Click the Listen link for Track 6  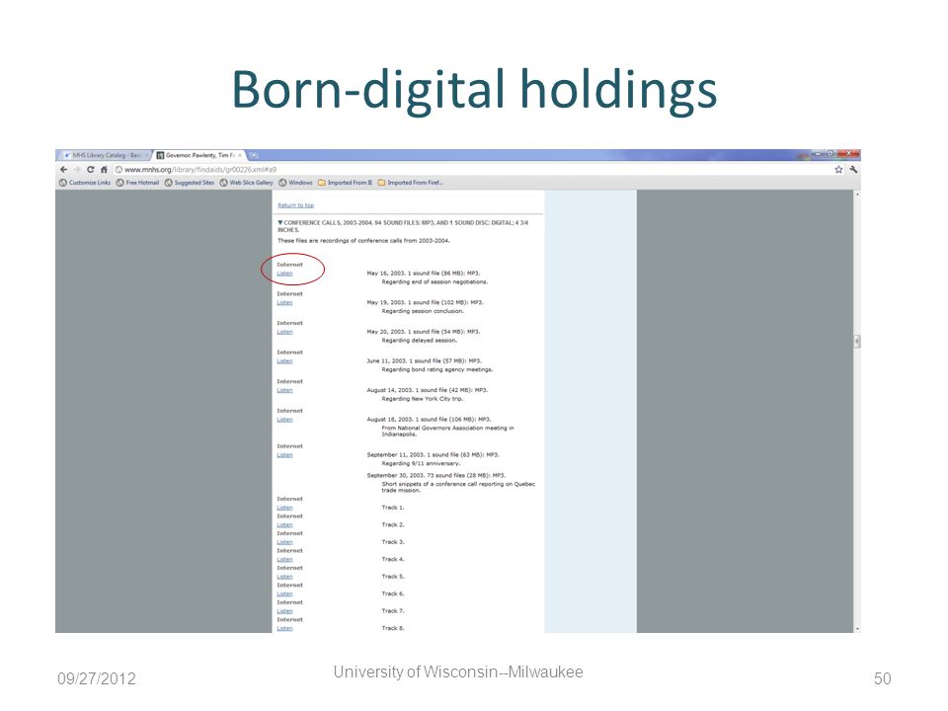tap(284, 593)
